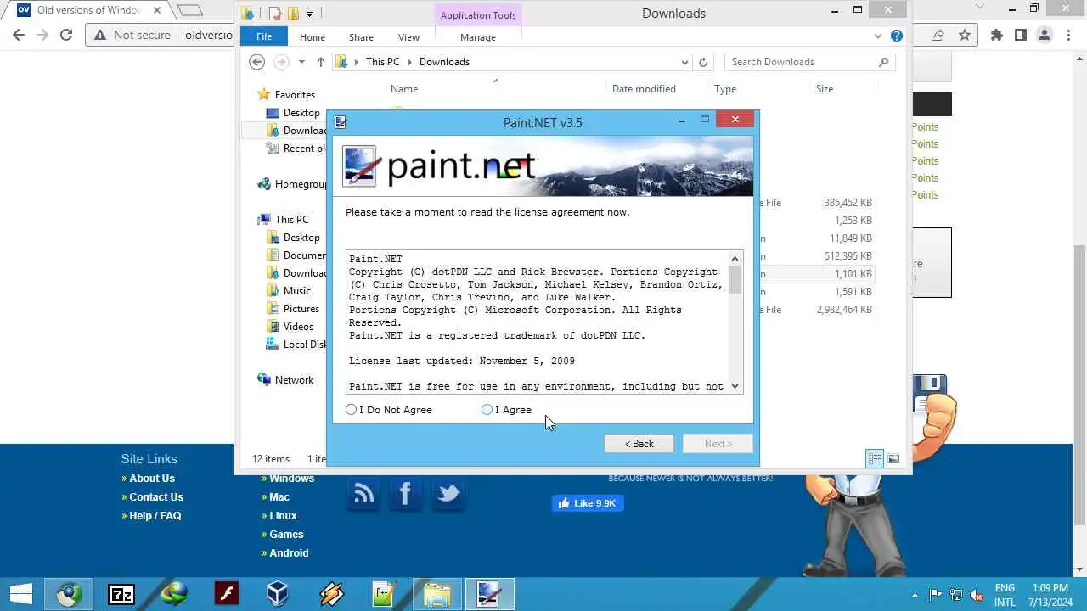This screenshot has width=1087, height=611.
Task: Open the Customize Quick Access Toolbar dropdown
Action: pos(309,14)
